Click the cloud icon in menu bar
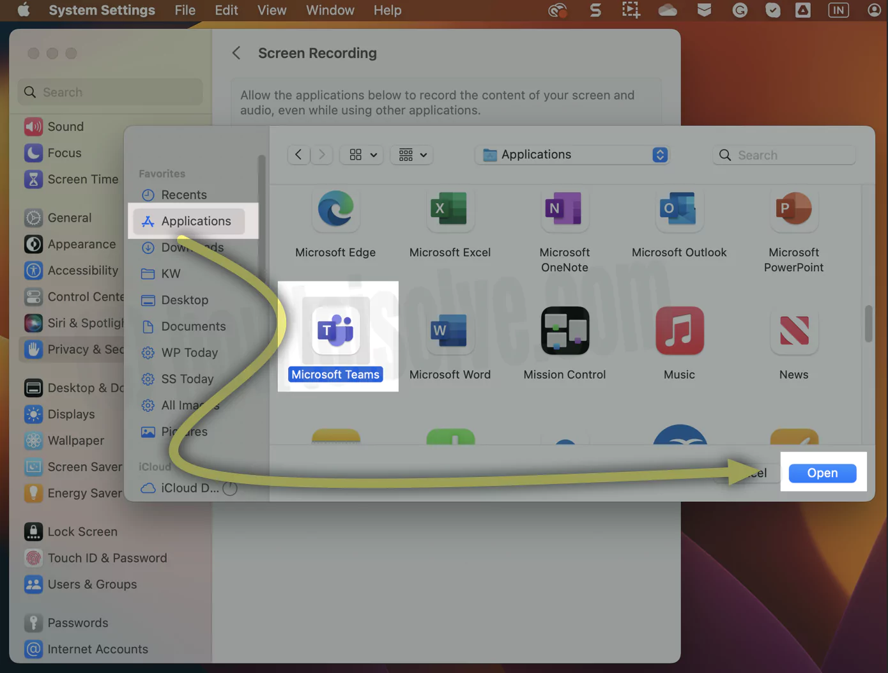Viewport: 888px width, 673px height. coord(668,10)
